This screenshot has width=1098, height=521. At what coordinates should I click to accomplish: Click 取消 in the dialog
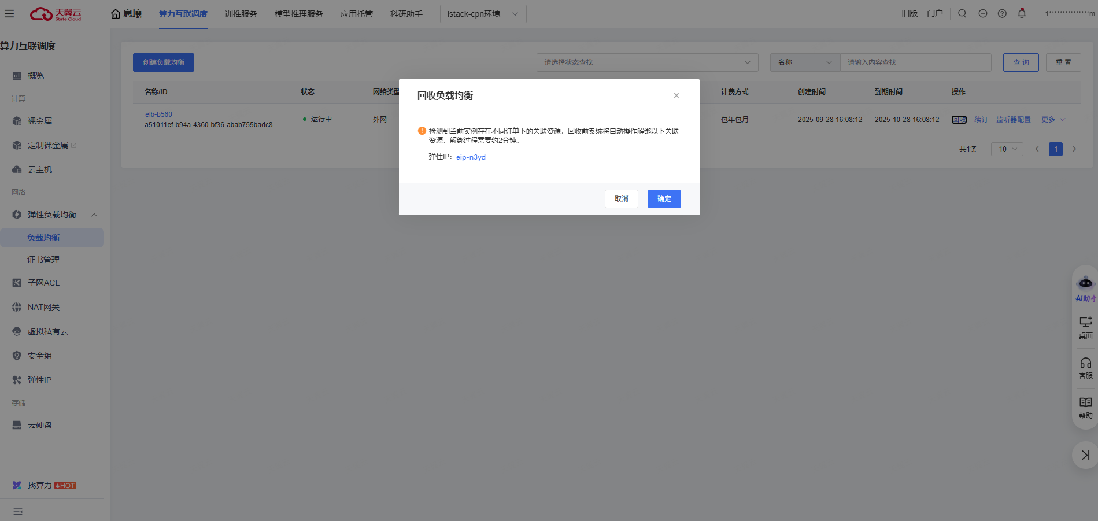point(622,199)
